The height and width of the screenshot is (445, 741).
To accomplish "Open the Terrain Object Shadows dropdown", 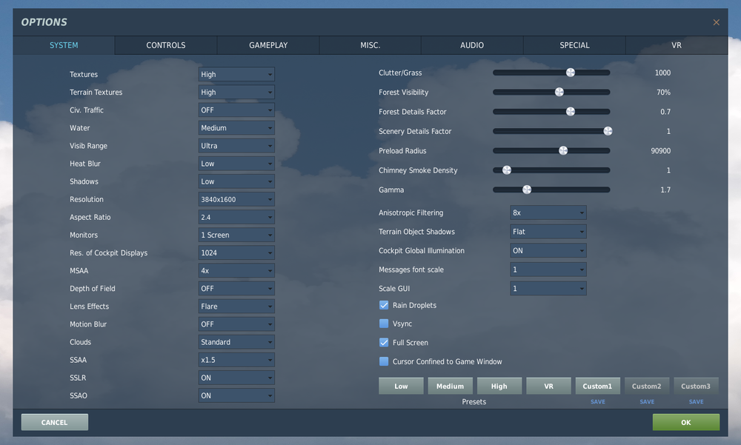I will 548,232.
